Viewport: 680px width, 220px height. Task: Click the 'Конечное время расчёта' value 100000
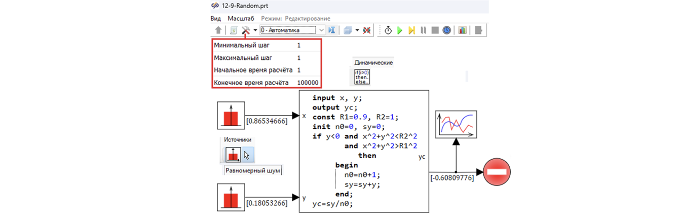(308, 82)
